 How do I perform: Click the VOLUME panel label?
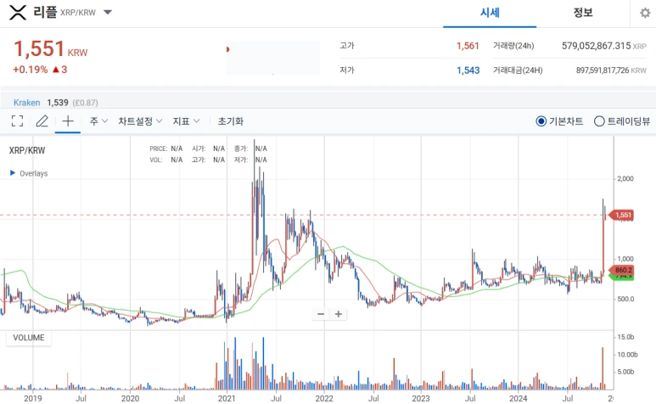click(29, 338)
